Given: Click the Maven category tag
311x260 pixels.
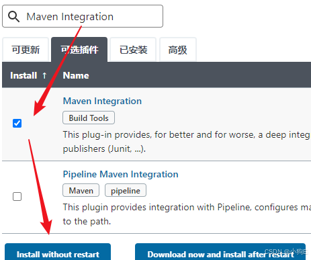Looking at the screenshot, I should [x=81, y=190].
